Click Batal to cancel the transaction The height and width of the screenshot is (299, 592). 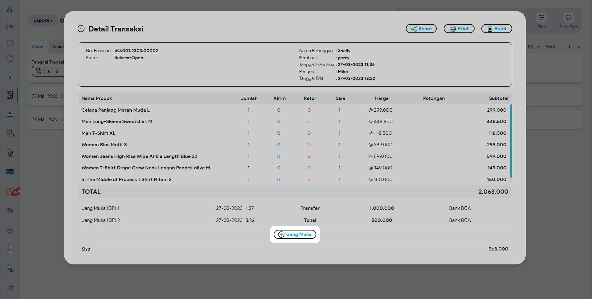click(496, 29)
